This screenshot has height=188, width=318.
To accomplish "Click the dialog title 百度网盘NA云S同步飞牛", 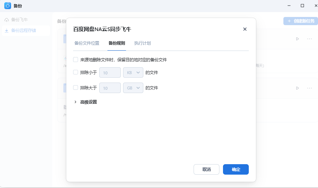I will click(102, 29).
